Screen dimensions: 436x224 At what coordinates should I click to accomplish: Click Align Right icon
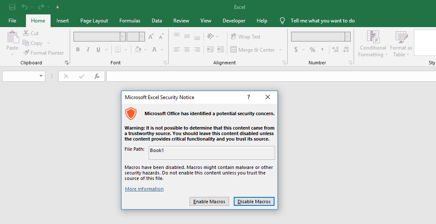pyautogui.click(x=197, y=50)
